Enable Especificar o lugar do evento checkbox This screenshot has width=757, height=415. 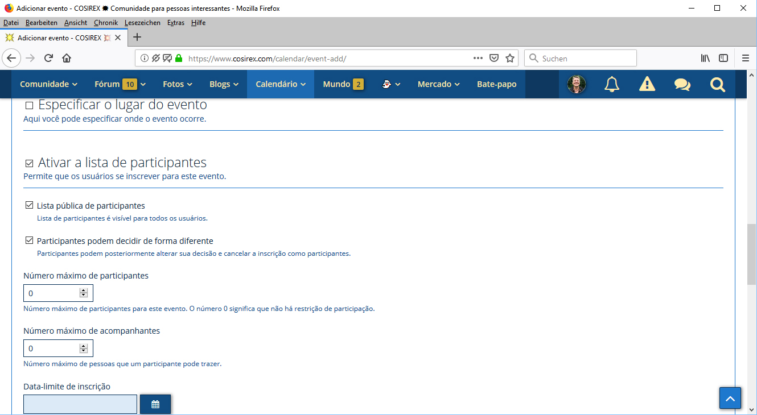pyautogui.click(x=30, y=106)
